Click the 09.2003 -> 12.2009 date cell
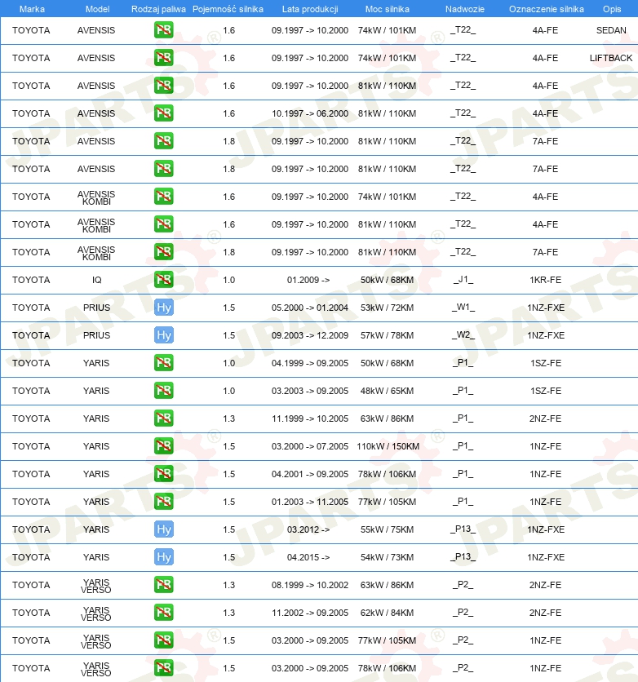This screenshot has width=638, height=682. click(310, 335)
